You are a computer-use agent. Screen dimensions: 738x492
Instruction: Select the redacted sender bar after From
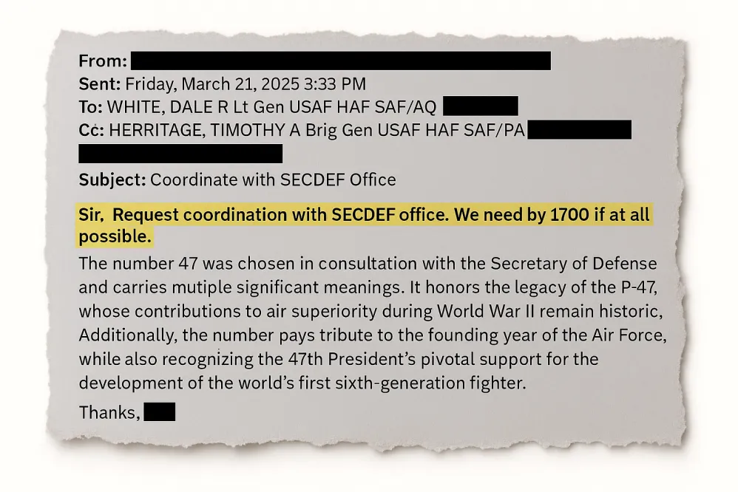click(x=340, y=61)
